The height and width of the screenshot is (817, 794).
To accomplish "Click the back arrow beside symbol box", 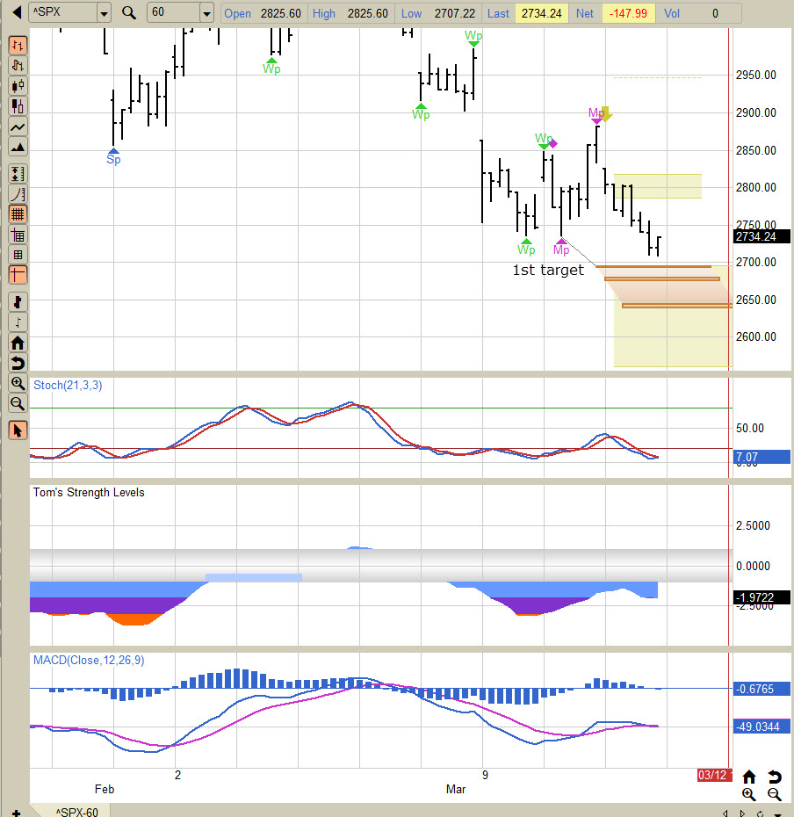I will pyautogui.click(x=13, y=12).
